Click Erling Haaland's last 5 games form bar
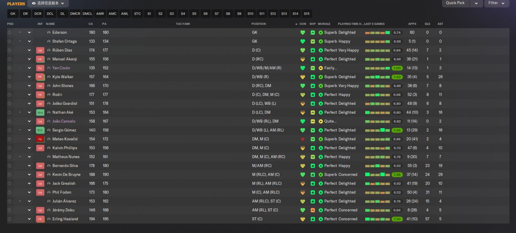The height and width of the screenshot is (233, 516). (377, 219)
